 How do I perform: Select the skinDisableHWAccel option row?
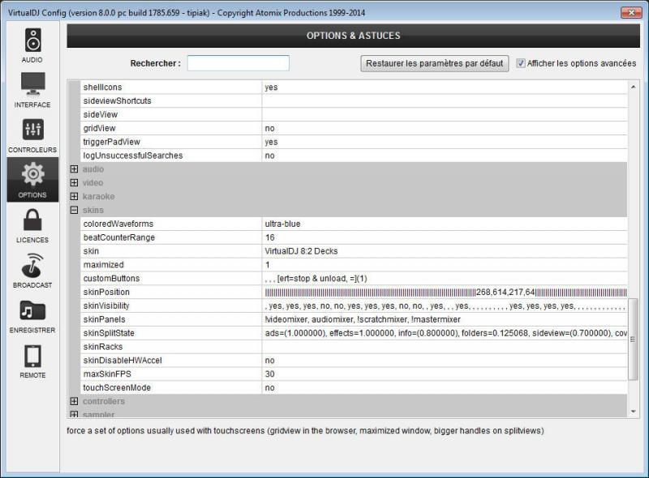point(354,361)
